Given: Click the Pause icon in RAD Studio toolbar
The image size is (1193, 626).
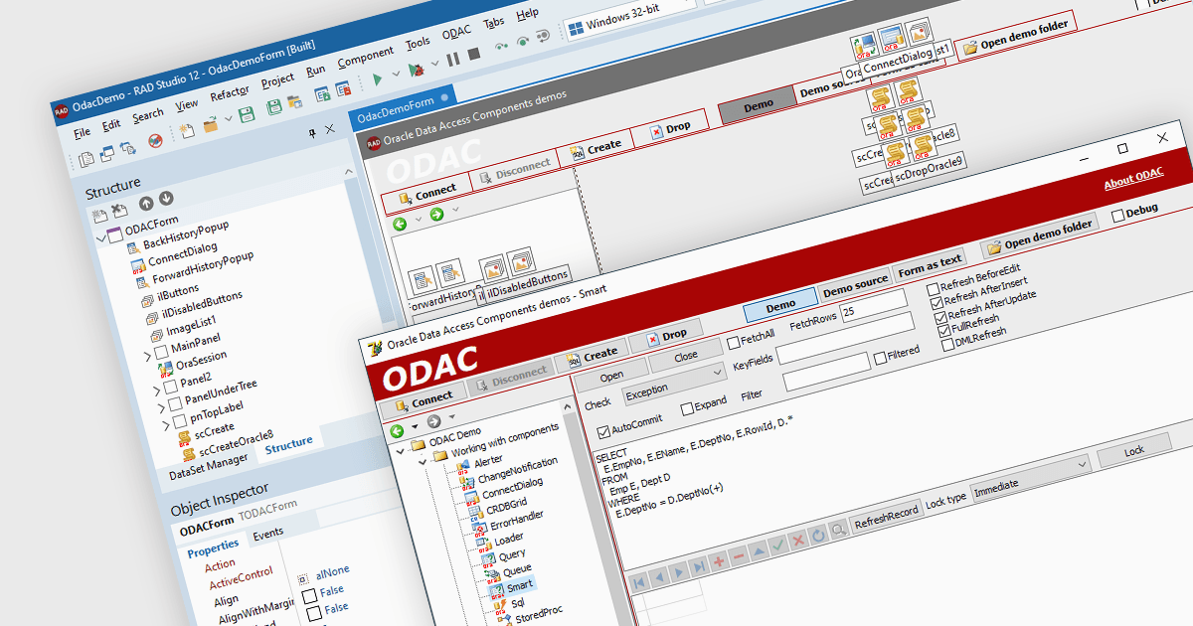Looking at the screenshot, I should [452, 60].
